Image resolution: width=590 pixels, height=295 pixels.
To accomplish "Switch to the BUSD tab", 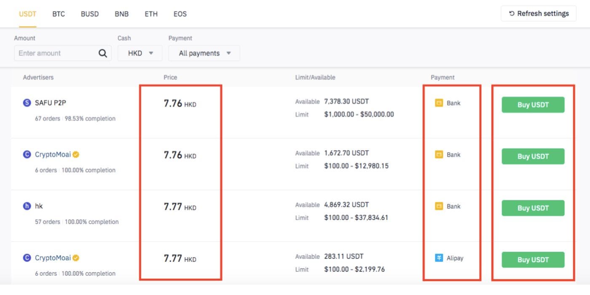I will (x=89, y=14).
